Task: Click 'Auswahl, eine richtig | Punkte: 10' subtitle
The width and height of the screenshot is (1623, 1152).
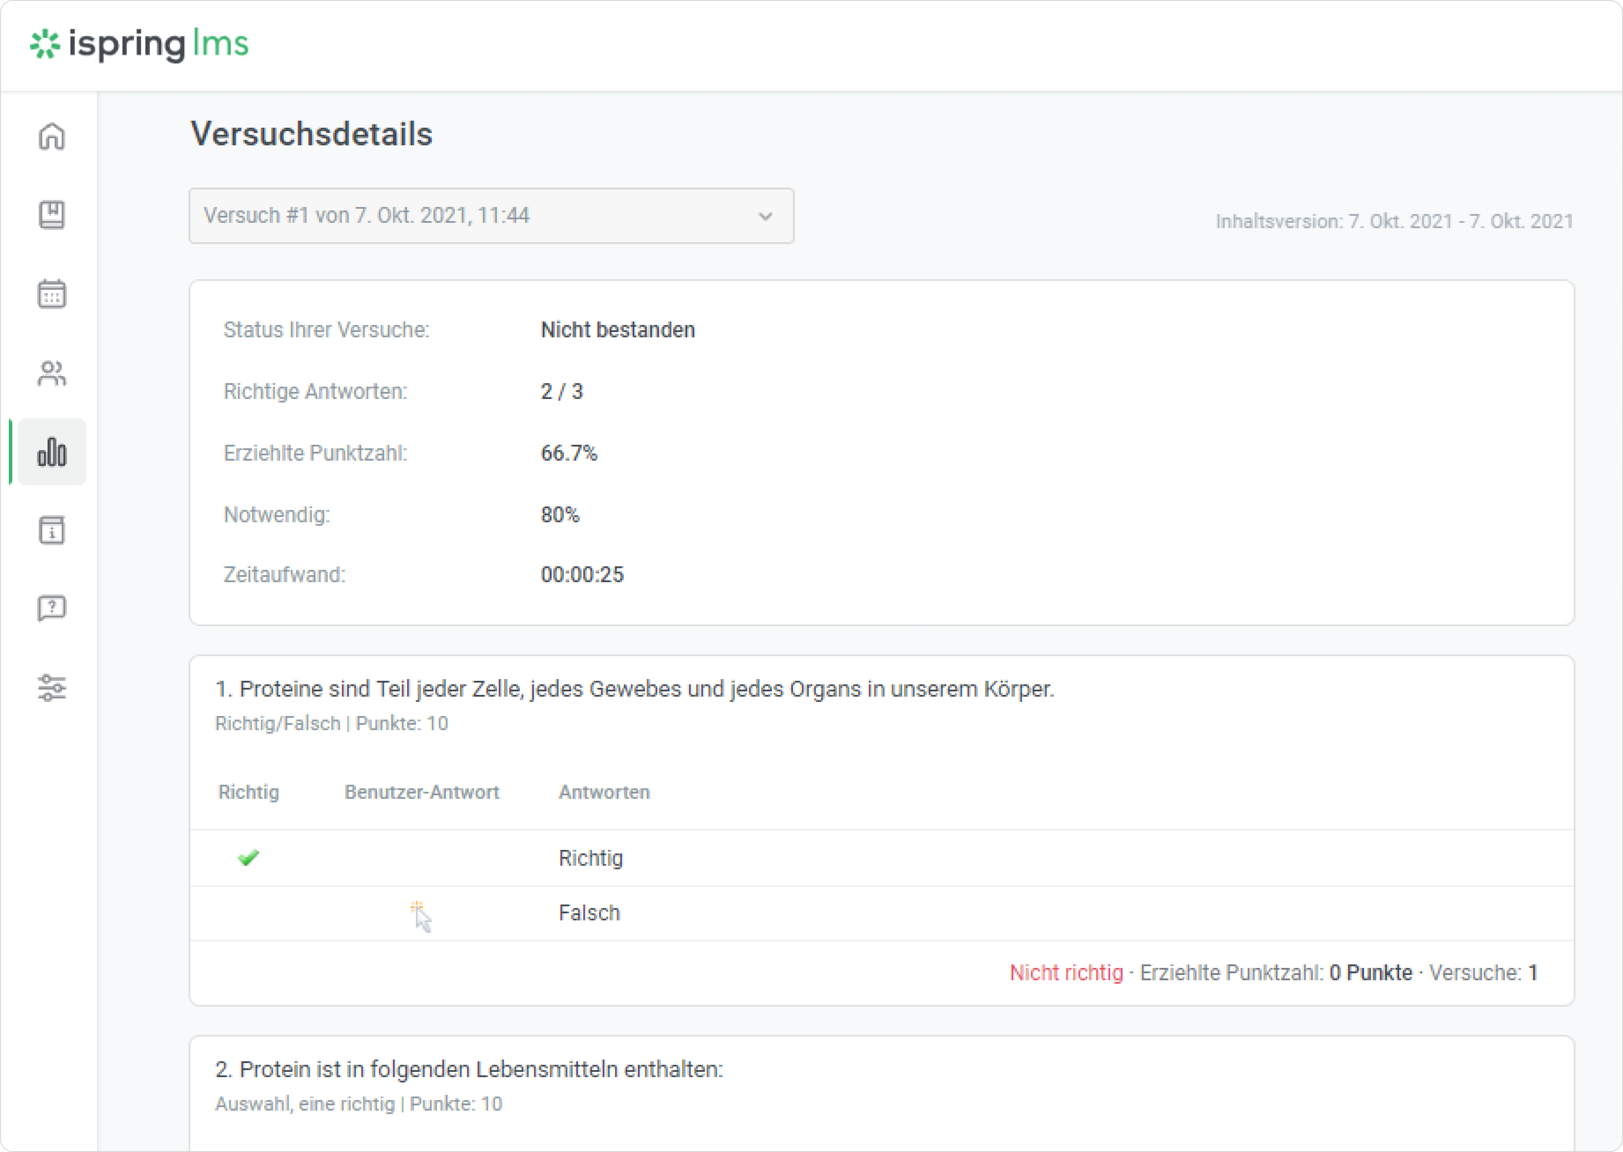Action: coord(358,1104)
